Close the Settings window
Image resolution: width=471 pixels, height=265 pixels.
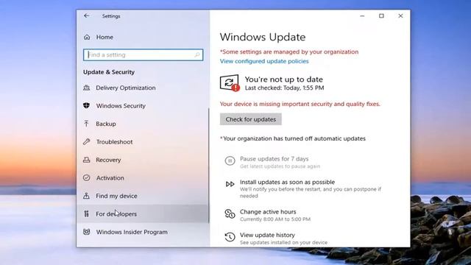coord(400,16)
